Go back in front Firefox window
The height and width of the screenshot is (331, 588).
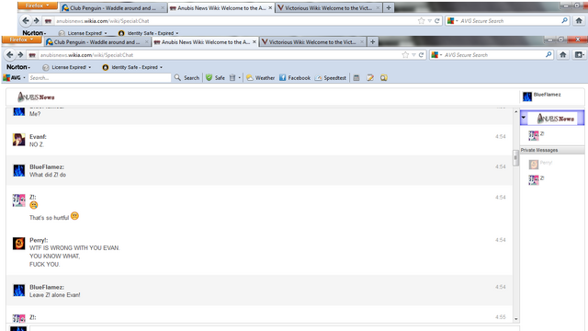click(10, 55)
